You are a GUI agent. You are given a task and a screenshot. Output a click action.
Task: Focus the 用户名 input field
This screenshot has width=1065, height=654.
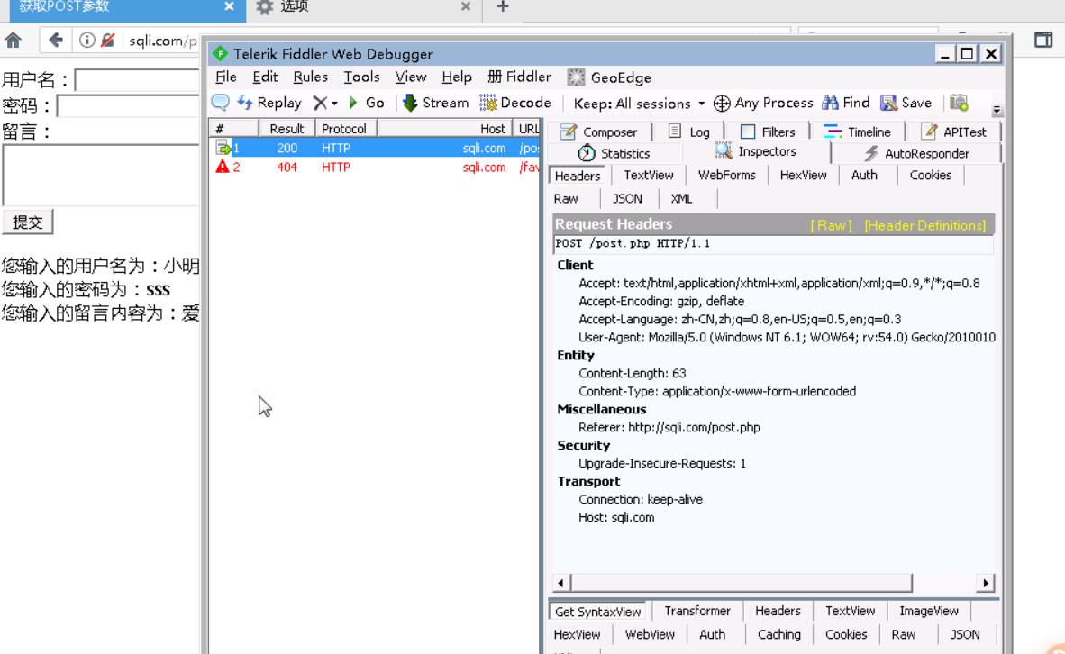137,80
